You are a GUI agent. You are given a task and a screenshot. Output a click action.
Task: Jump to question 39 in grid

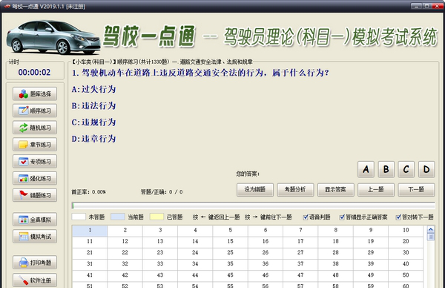point(371,264)
